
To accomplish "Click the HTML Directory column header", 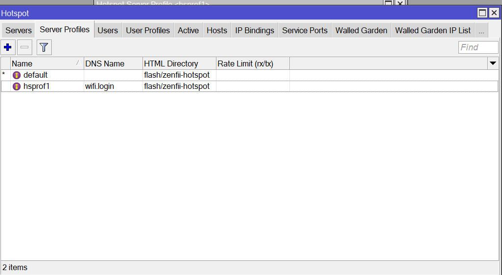I will (179, 63).
